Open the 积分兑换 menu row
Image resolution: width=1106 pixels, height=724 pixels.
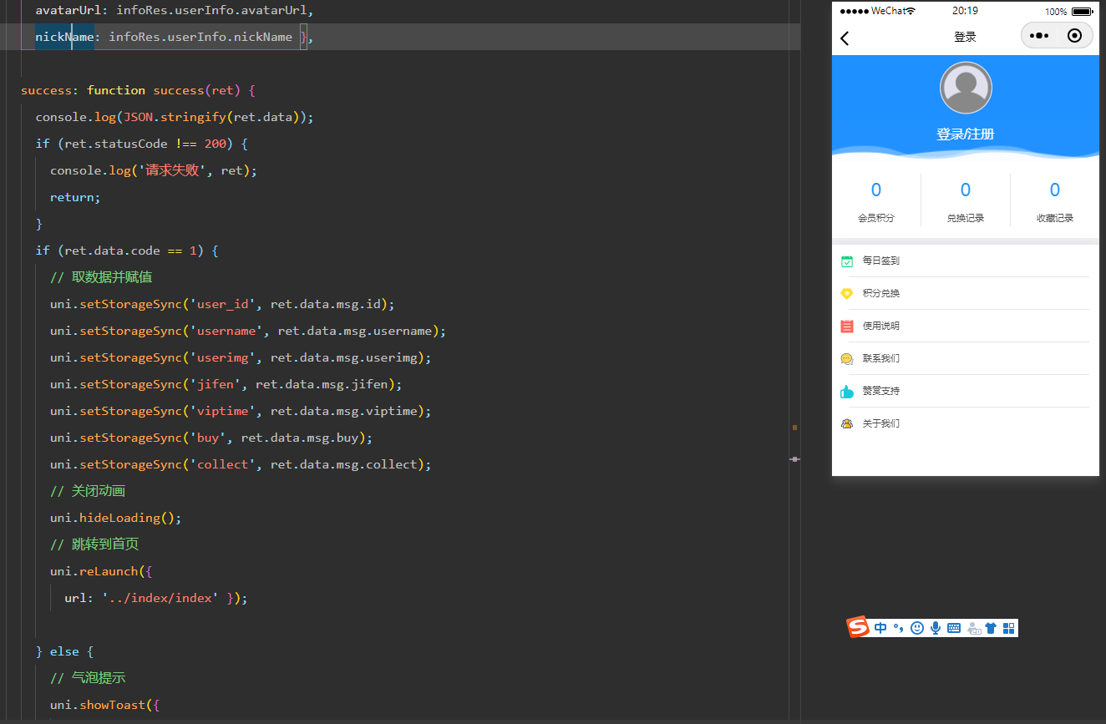pyautogui.click(x=965, y=293)
